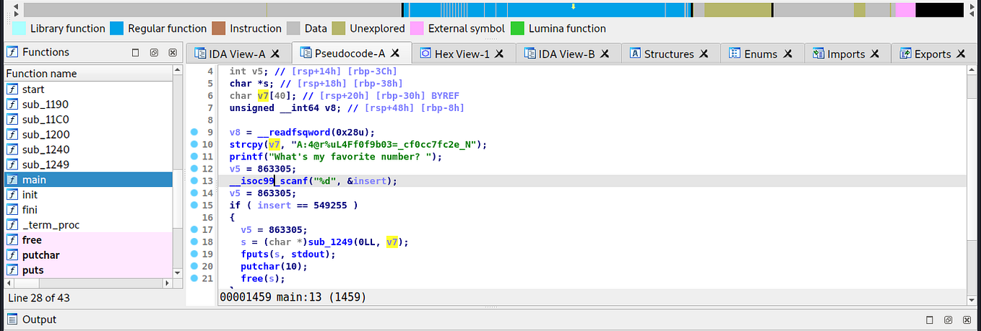
Task: Click the Exports tab icon
Action: coord(905,54)
